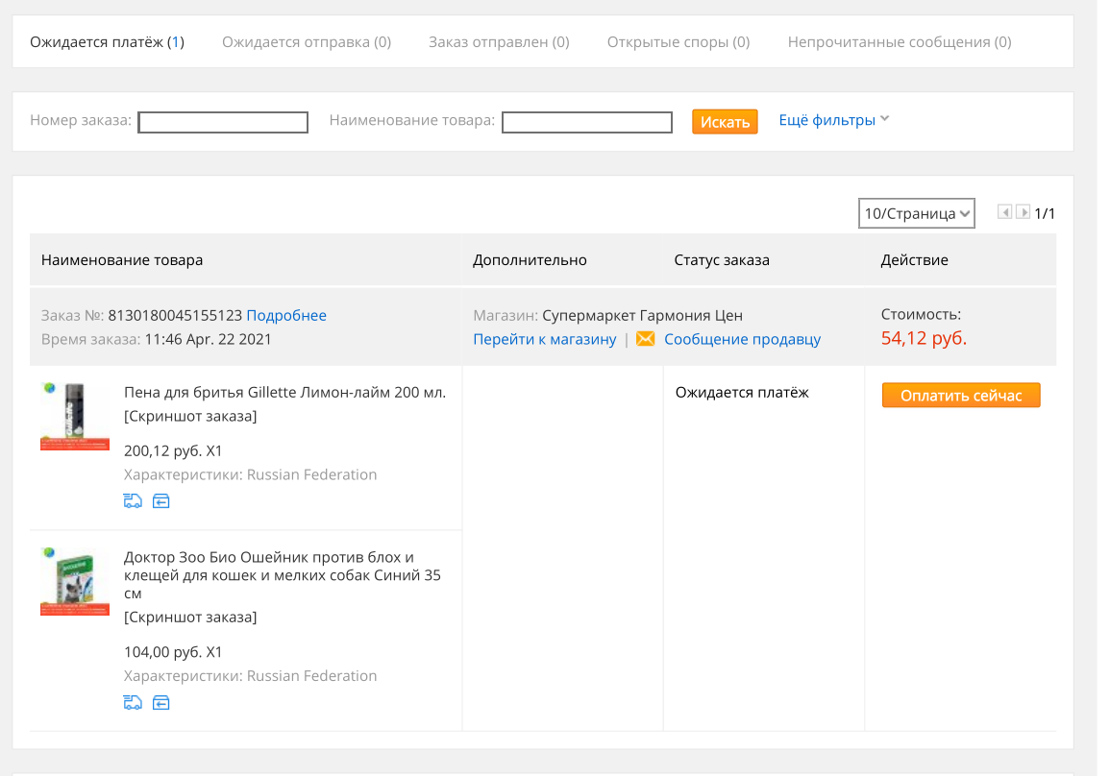Open Gillette shaving foam thumbnail
This screenshot has height=776, width=1110.
[x=74, y=417]
